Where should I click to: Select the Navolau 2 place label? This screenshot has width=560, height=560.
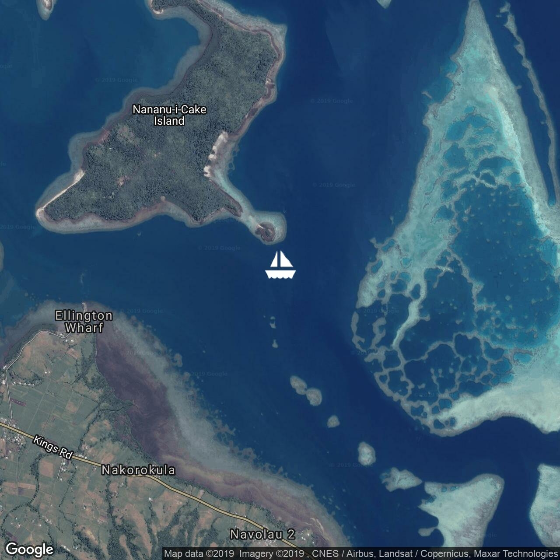[262, 534]
